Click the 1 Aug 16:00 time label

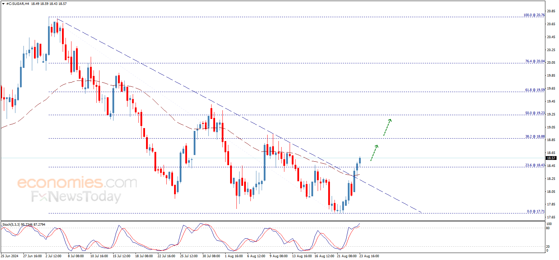[234, 256]
